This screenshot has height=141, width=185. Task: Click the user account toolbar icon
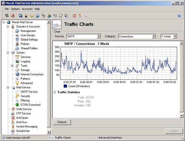tap(26, 16)
